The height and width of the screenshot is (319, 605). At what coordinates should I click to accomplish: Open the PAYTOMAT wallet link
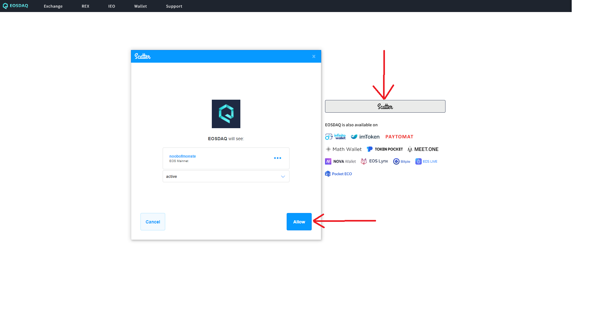pos(400,137)
